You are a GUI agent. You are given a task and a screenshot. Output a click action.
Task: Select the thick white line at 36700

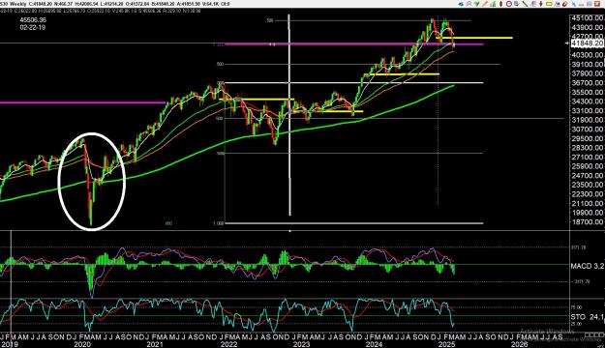(353, 82)
